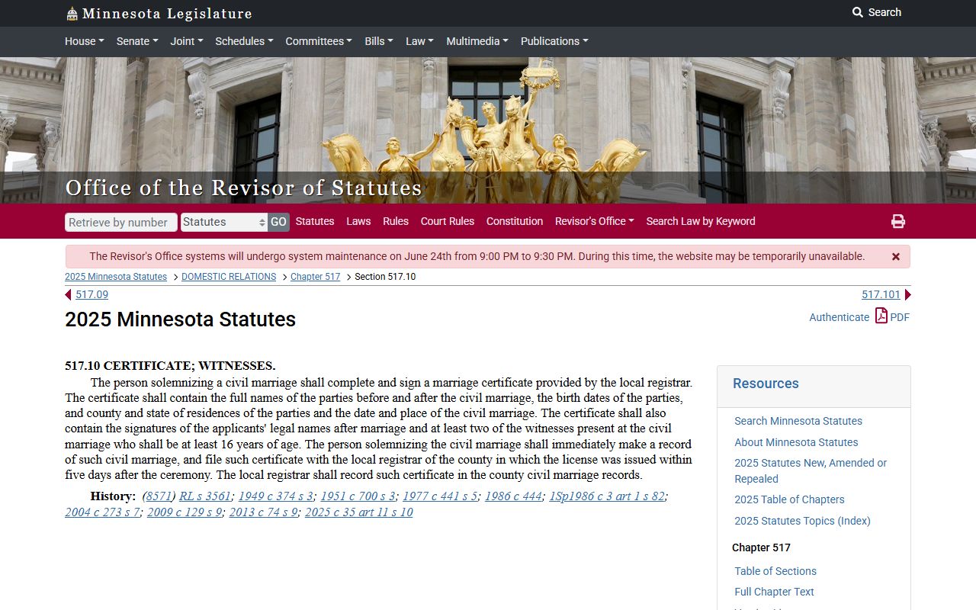Open the Statutes nav link
Image resolution: width=976 pixels, height=610 pixels.
pos(315,221)
